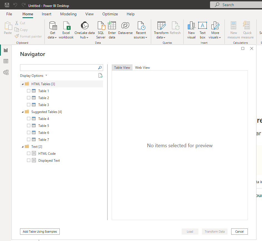The height and width of the screenshot is (241, 262).
Task: Insert a New visual
Action: [191, 30]
